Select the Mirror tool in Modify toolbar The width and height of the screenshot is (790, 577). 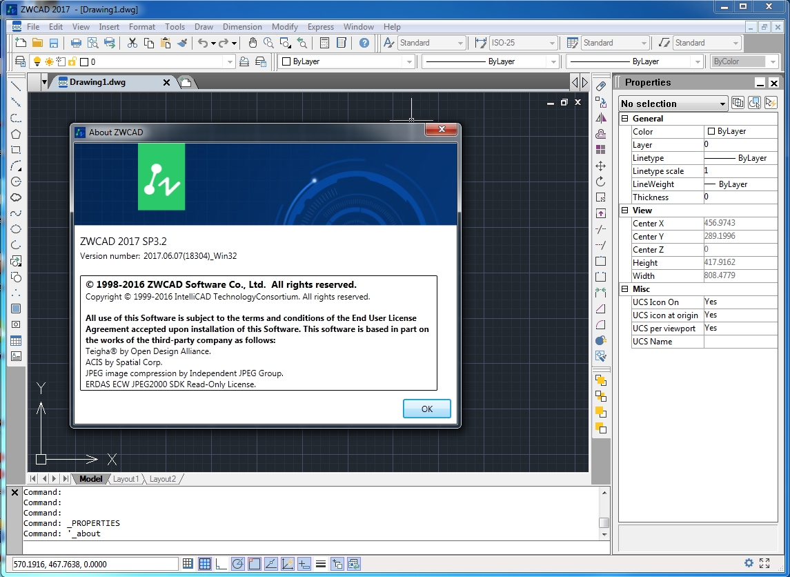600,118
